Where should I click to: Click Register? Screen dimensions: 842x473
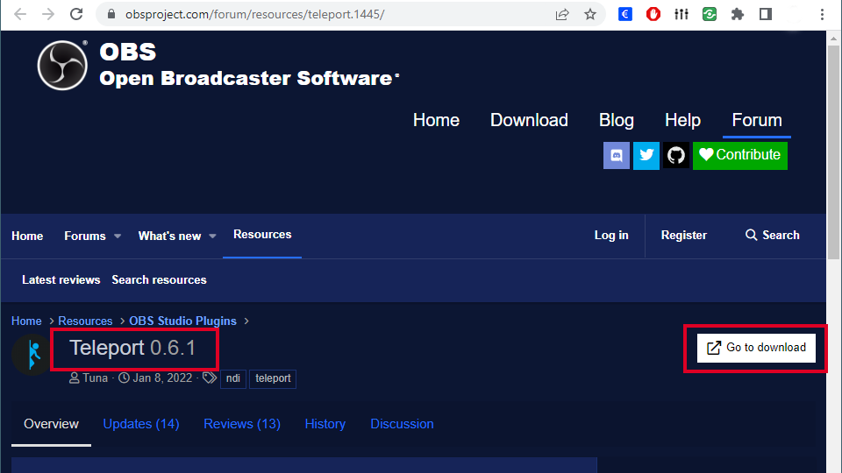683,236
